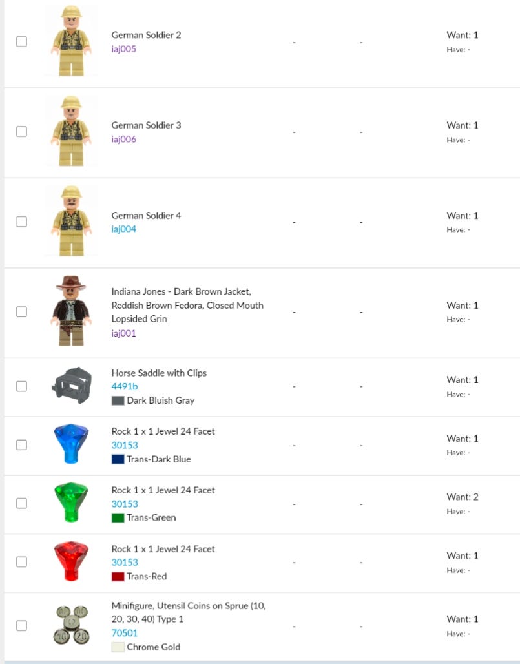This screenshot has width=520, height=664.
Task: Click the German Soldier 3 minifigure image
Action: point(71,131)
